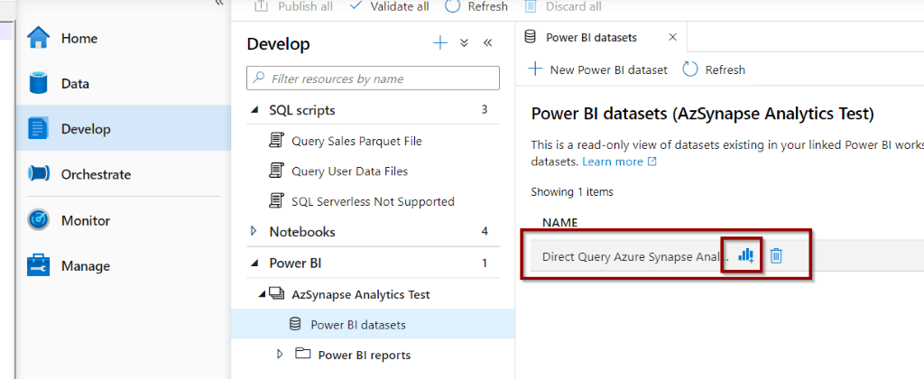Click Publish all in the toolbar
Viewport: 924px width, 379px height.
coord(294,6)
